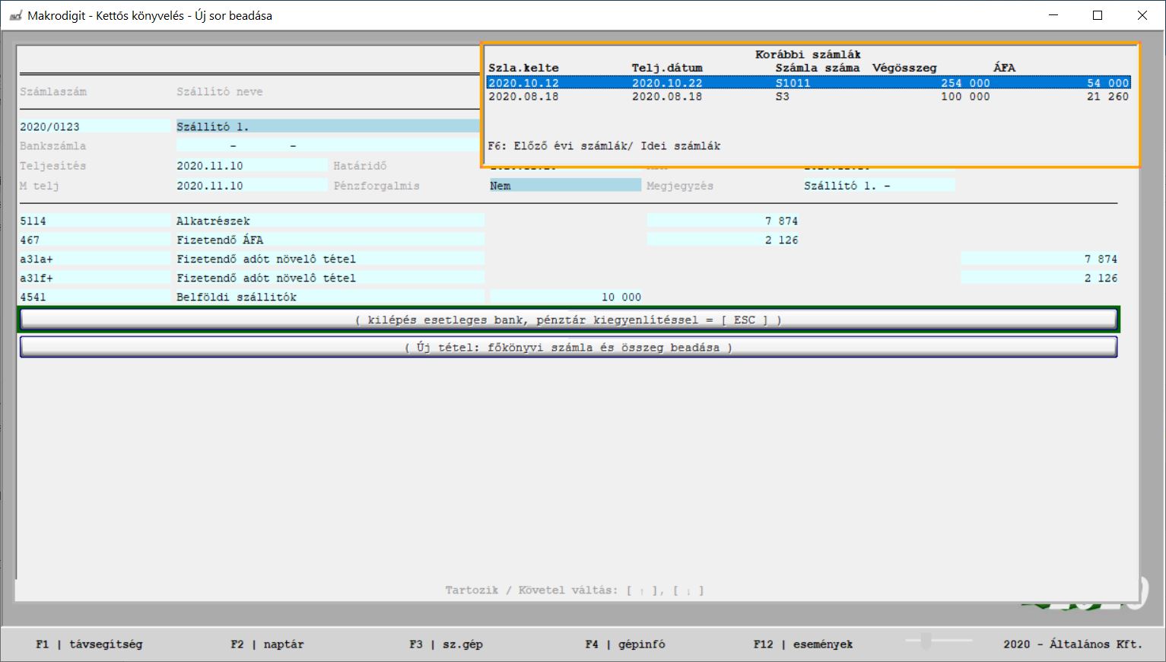This screenshot has height=662, width=1166.
Task: Adjust the small slider in status bar
Action: 926,641
